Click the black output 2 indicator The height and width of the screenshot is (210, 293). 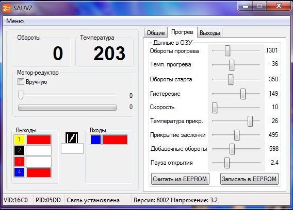click(19, 151)
